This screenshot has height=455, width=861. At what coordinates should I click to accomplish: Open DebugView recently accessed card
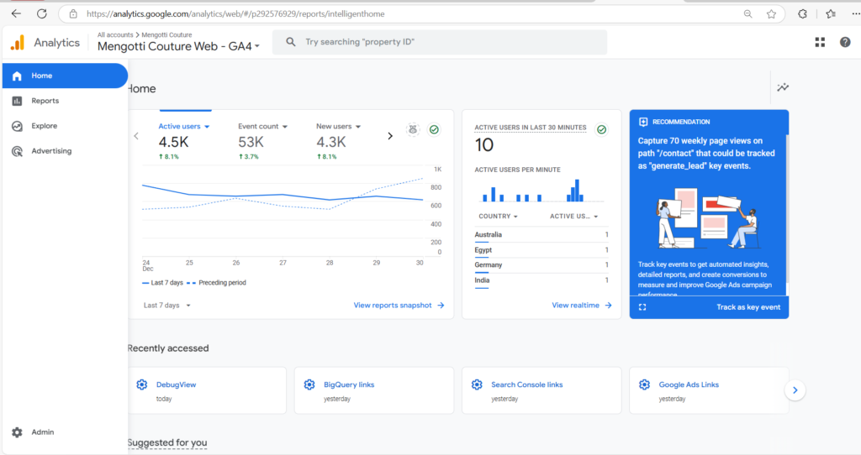pyautogui.click(x=207, y=390)
